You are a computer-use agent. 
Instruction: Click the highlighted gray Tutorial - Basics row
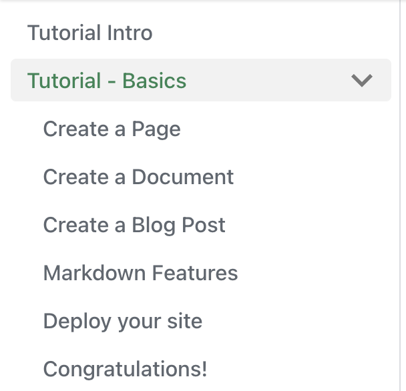pos(201,80)
